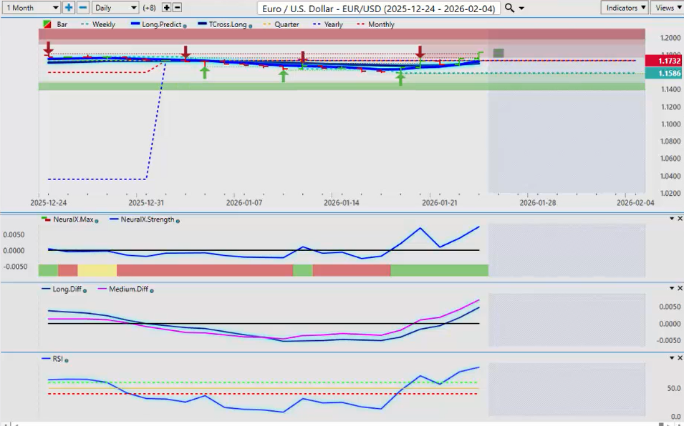Click the black minus forecast-days button
The image size is (684, 426).
coord(178,7)
